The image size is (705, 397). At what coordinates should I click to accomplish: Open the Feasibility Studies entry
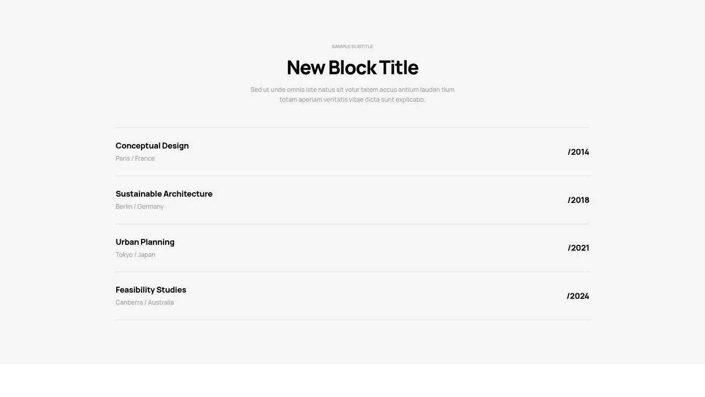coord(151,290)
